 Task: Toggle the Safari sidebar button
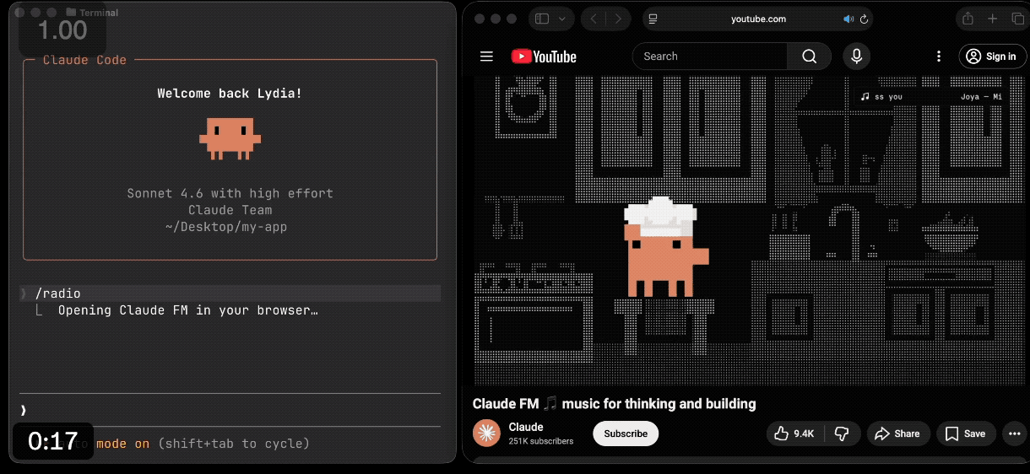pyautogui.click(x=542, y=19)
